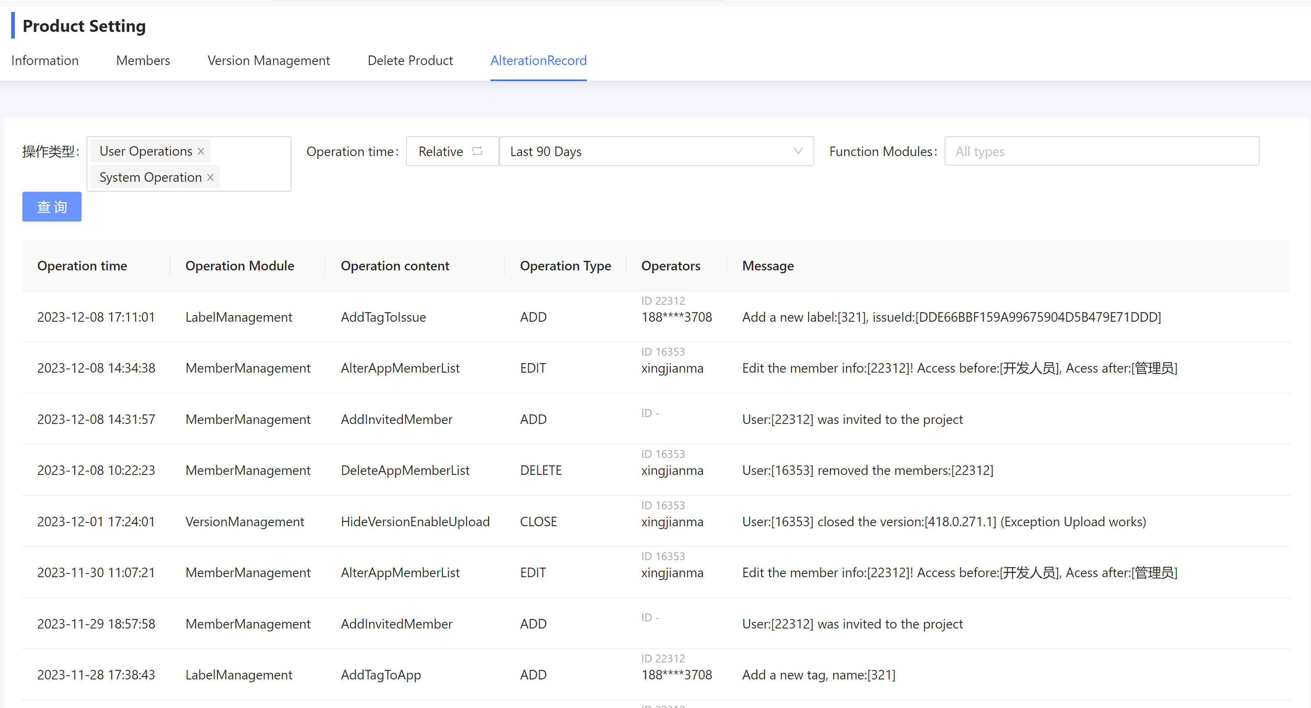
Task: Click operator 188****3708 in the 17:11:01 row
Action: [676, 317]
